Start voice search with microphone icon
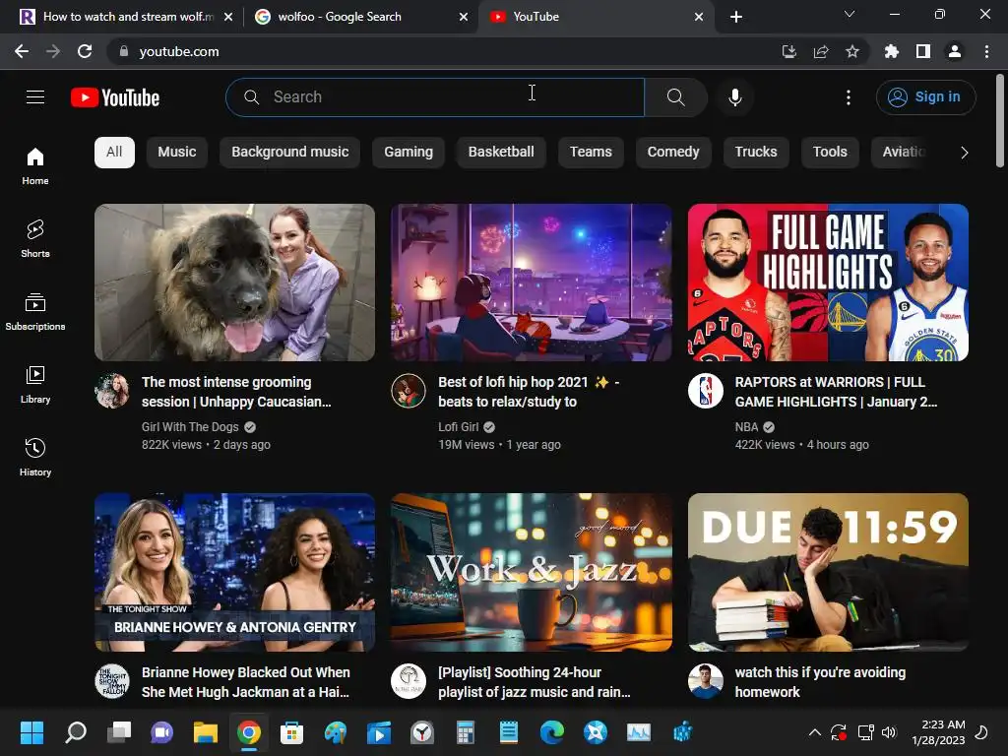1008x756 pixels. [x=734, y=97]
